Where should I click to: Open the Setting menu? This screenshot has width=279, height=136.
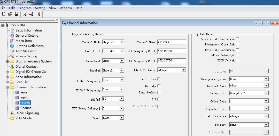point(40,8)
